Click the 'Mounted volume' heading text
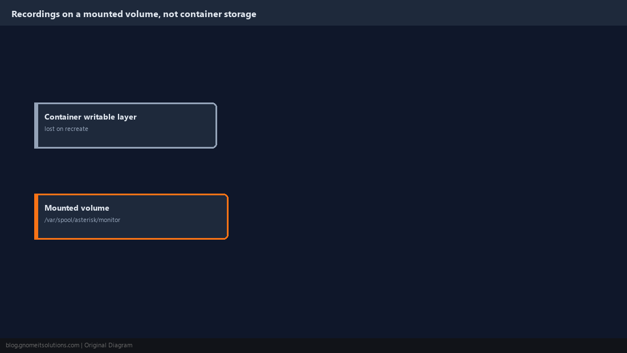627x353 pixels. pyautogui.click(x=77, y=208)
